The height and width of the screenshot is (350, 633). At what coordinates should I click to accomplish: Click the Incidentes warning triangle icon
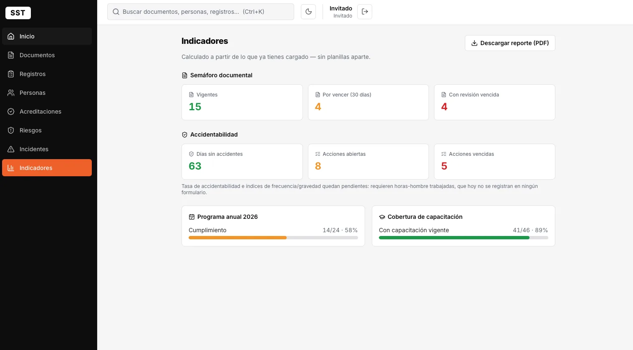11,149
